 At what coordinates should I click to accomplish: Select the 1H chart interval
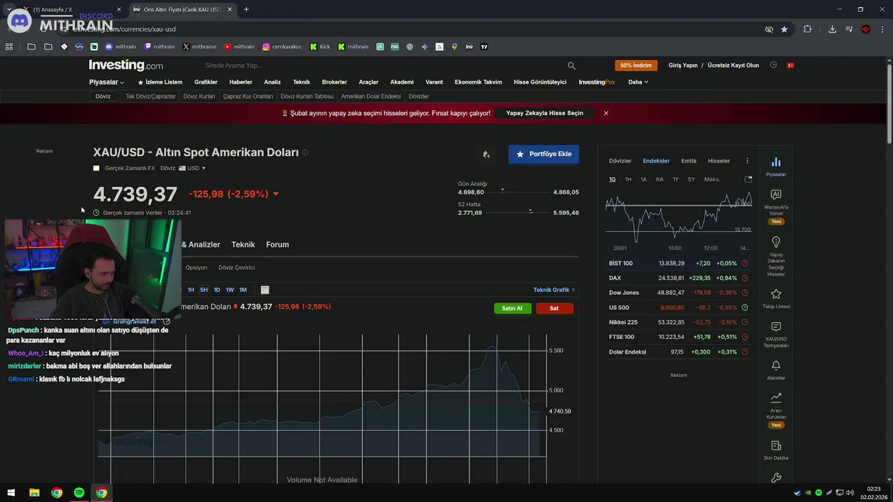[x=190, y=290]
